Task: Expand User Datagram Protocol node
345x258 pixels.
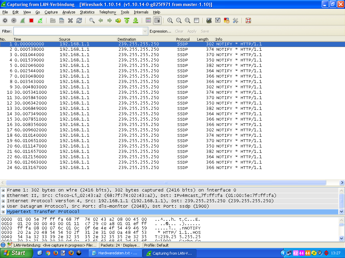Action: pos(3,207)
